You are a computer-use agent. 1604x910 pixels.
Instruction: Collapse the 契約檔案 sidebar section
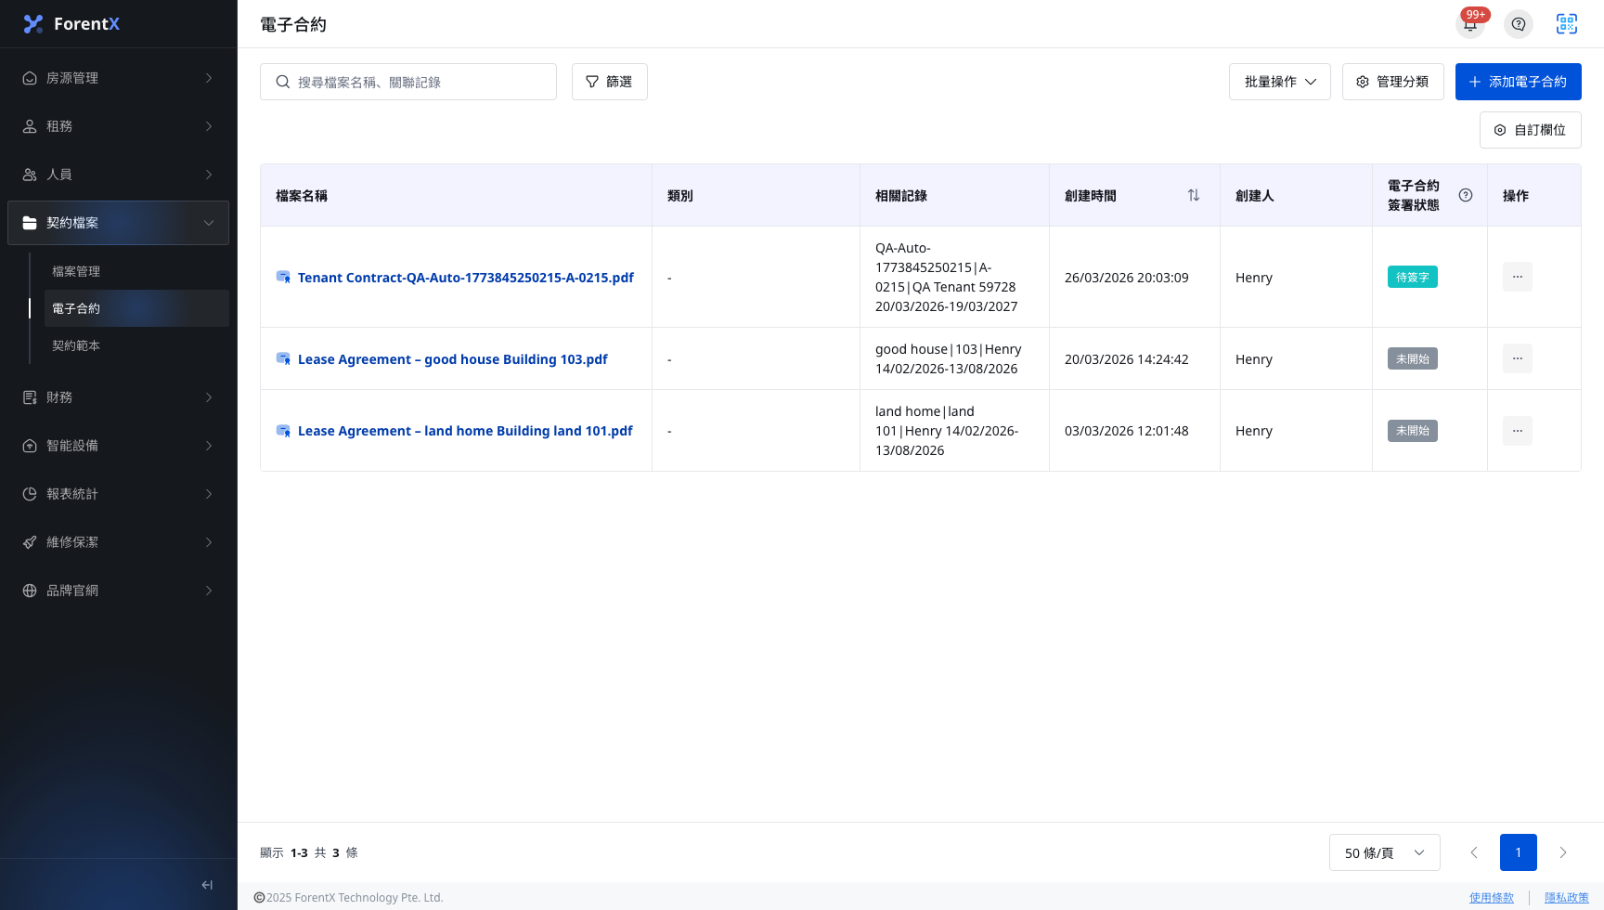pyautogui.click(x=119, y=223)
